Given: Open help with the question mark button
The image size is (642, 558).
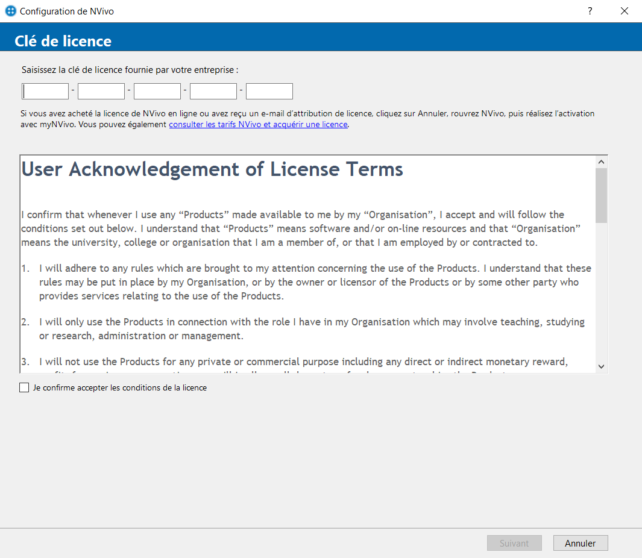Looking at the screenshot, I should 590,11.
